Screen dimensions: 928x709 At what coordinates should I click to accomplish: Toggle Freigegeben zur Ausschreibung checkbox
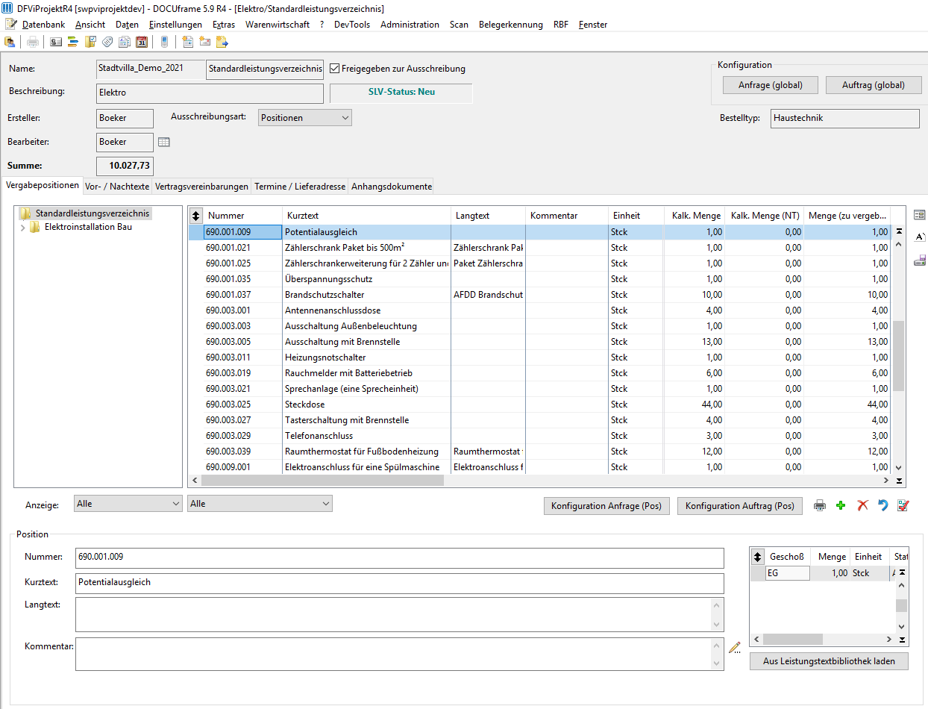[334, 69]
